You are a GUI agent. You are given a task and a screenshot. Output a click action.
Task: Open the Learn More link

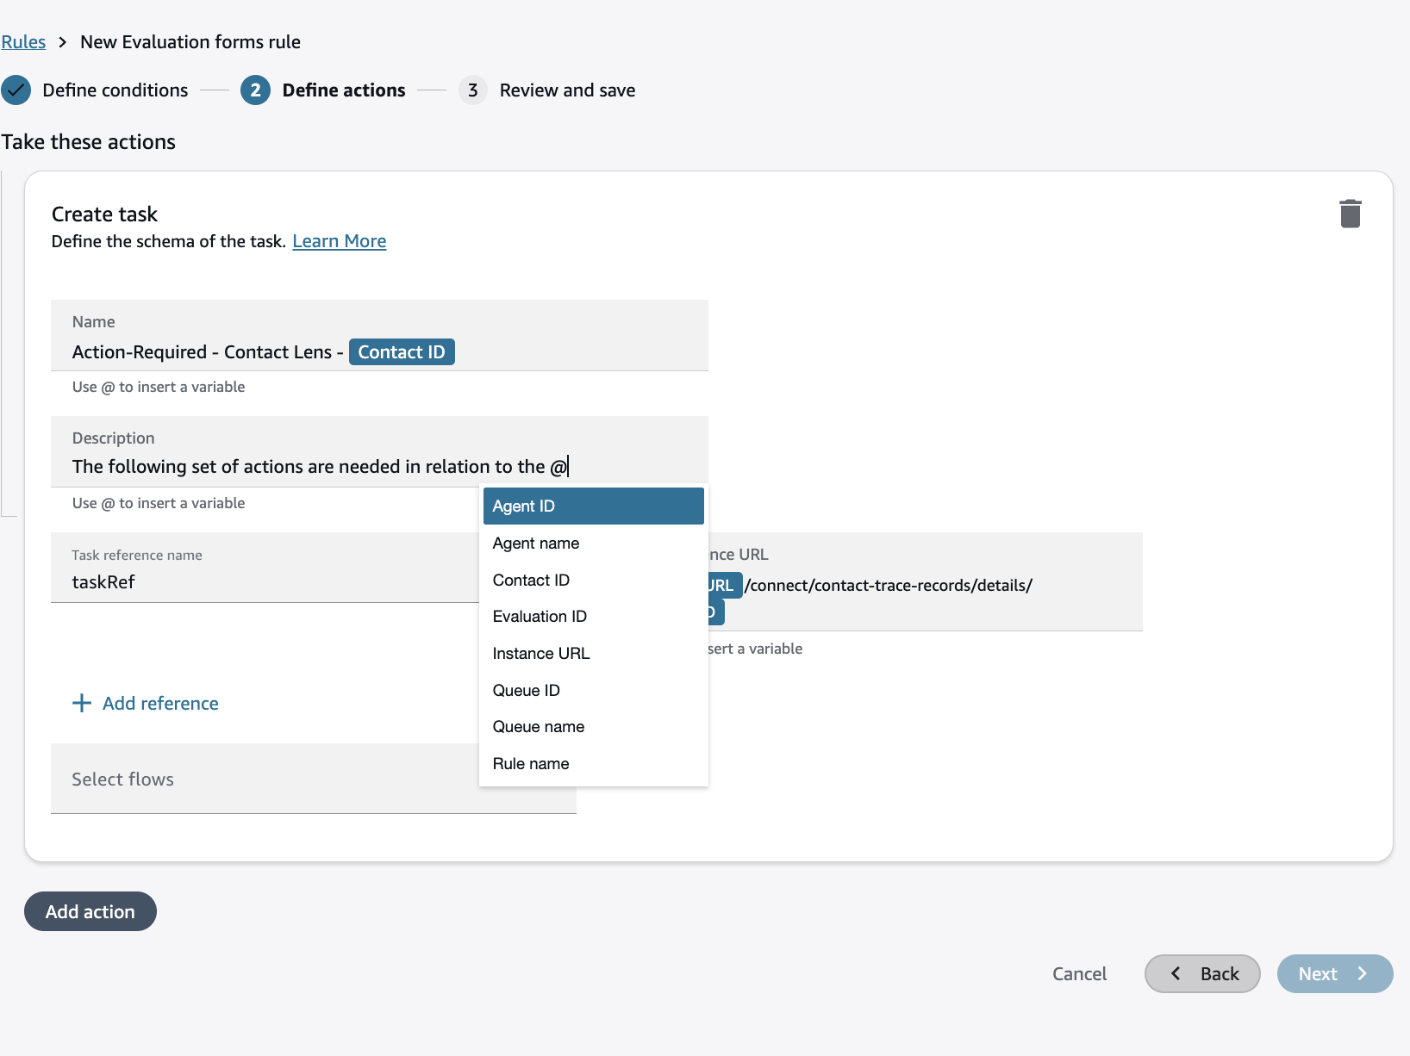point(339,241)
